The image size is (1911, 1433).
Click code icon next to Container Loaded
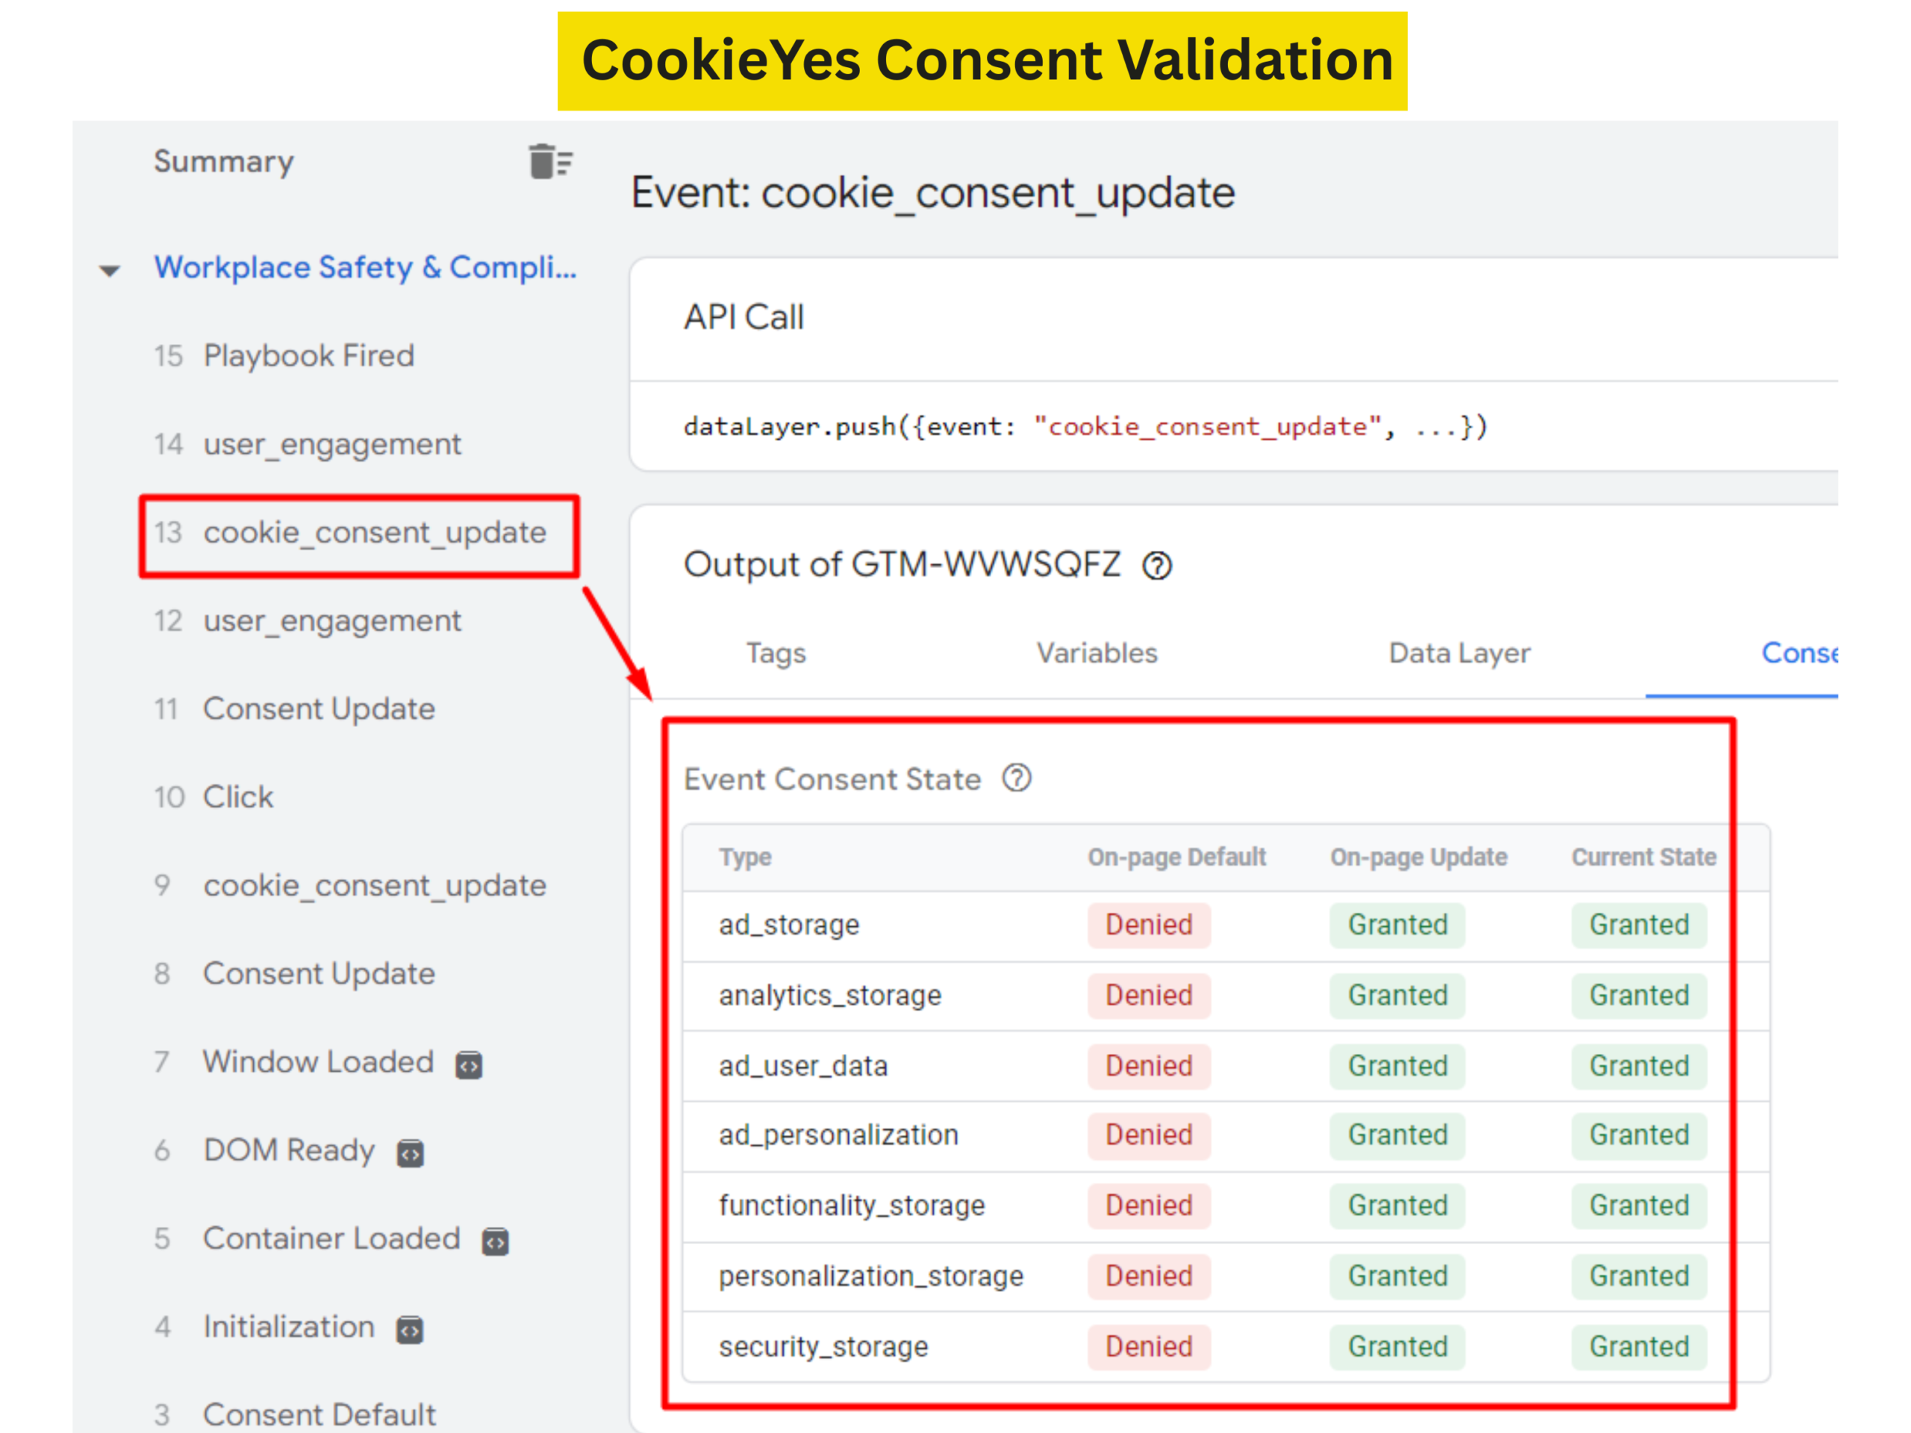coord(495,1241)
